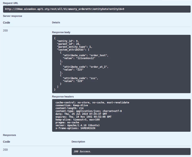Click the 200 Success description box

(131, 151)
